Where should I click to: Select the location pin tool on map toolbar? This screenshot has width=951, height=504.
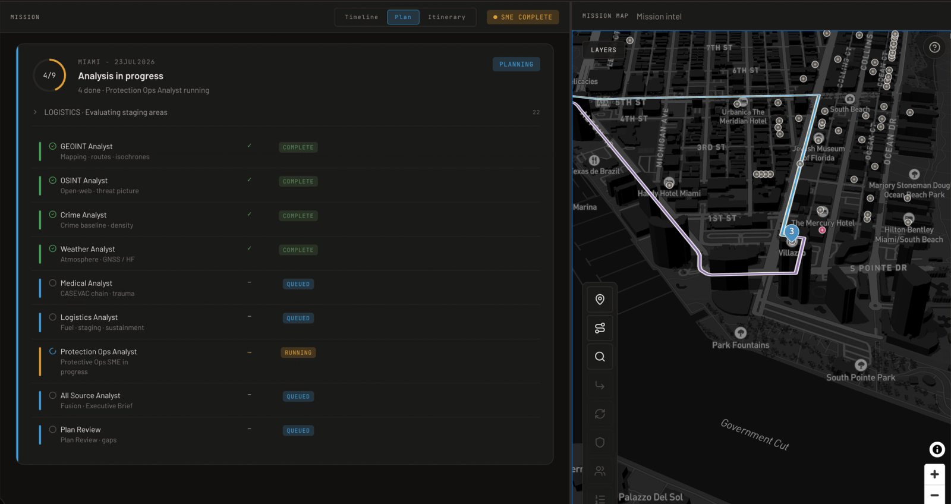[600, 300]
